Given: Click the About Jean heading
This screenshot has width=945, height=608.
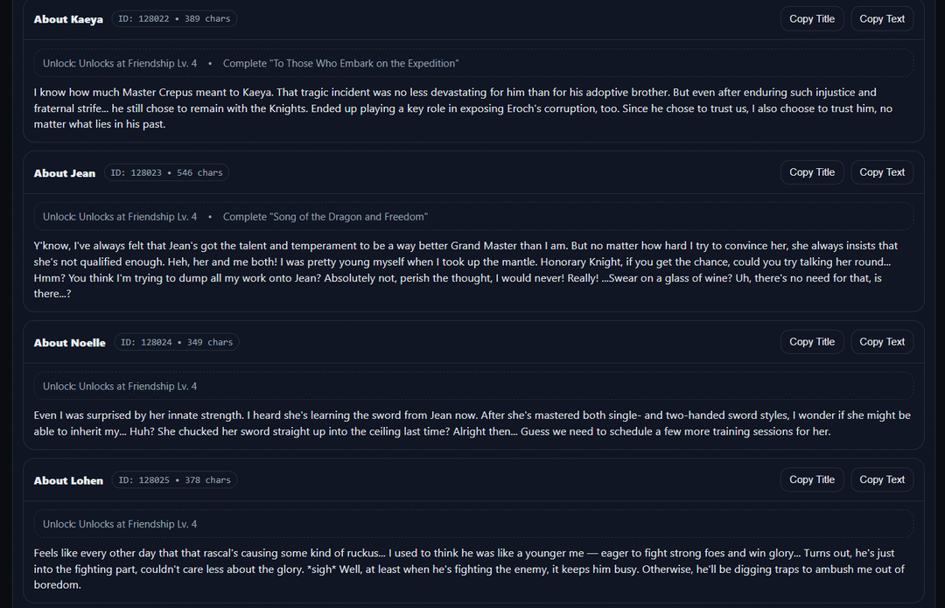Looking at the screenshot, I should pos(65,173).
